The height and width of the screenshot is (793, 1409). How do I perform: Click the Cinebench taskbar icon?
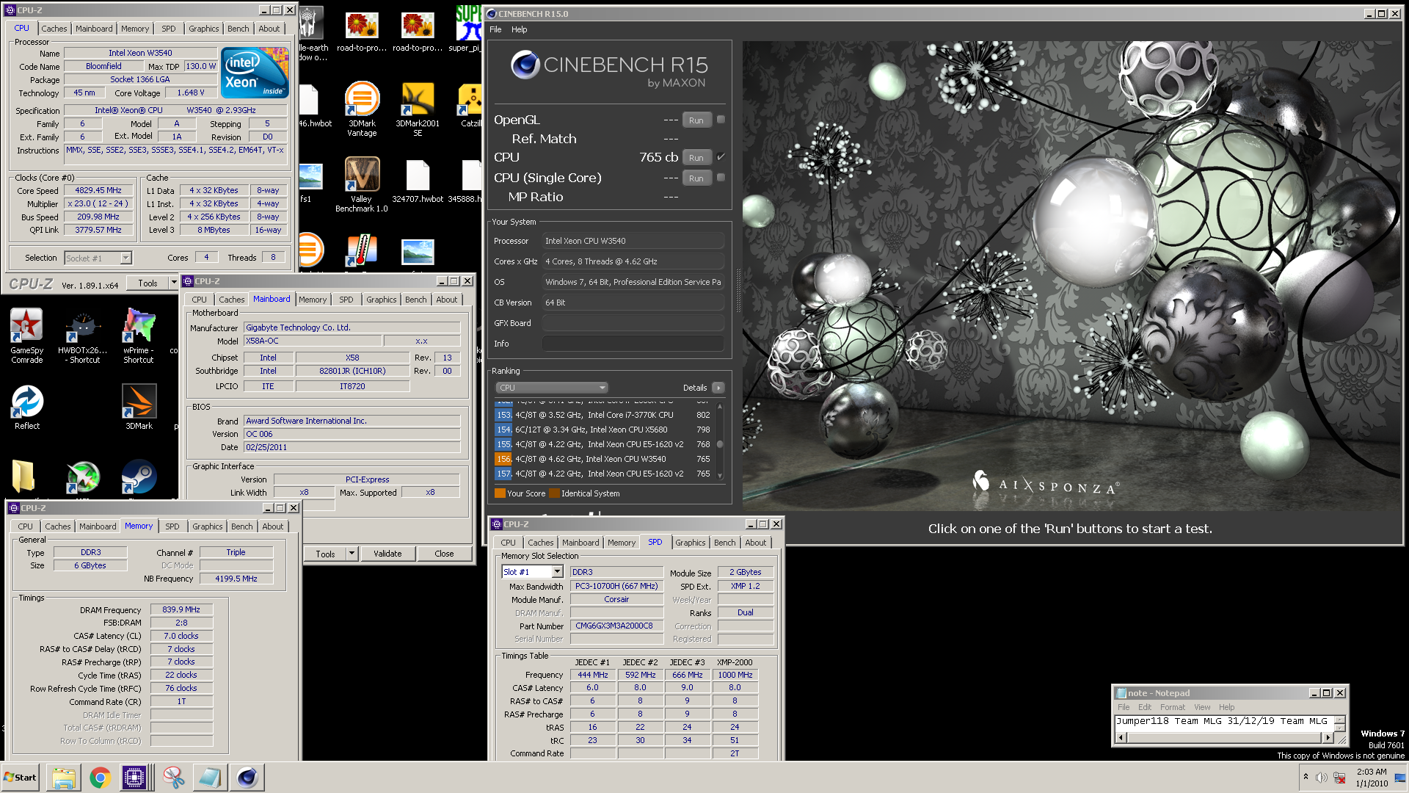tap(247, 778)
